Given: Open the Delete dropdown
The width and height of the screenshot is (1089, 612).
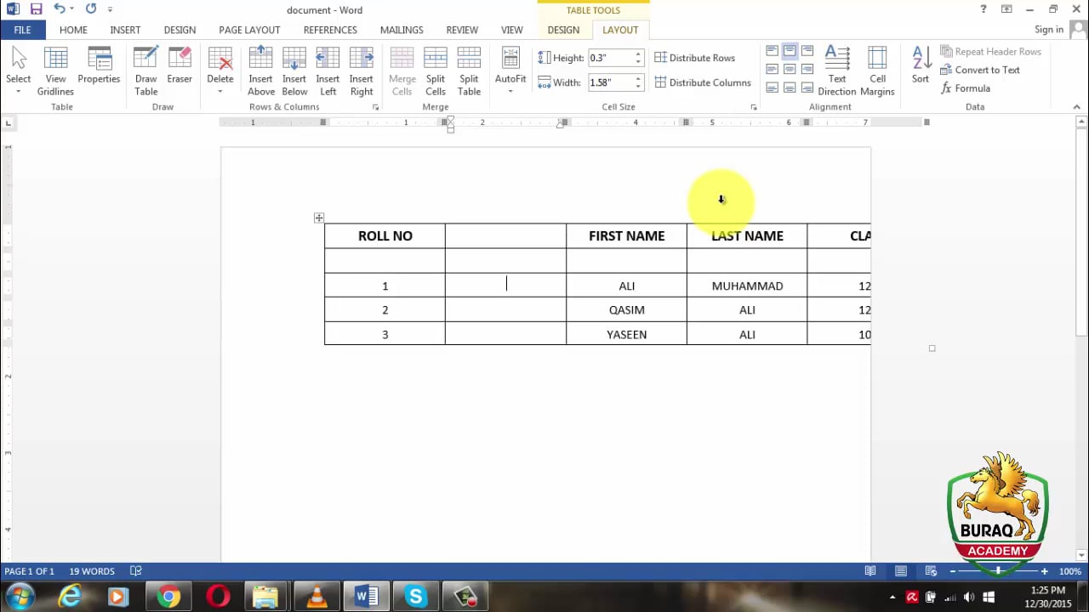Looking at the screenshot, I should click(x=220, y=70).
